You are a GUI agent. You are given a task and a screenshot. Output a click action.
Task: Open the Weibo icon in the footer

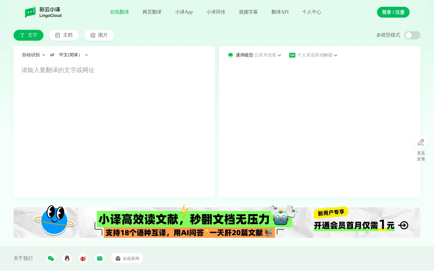[x=83, y=258]
